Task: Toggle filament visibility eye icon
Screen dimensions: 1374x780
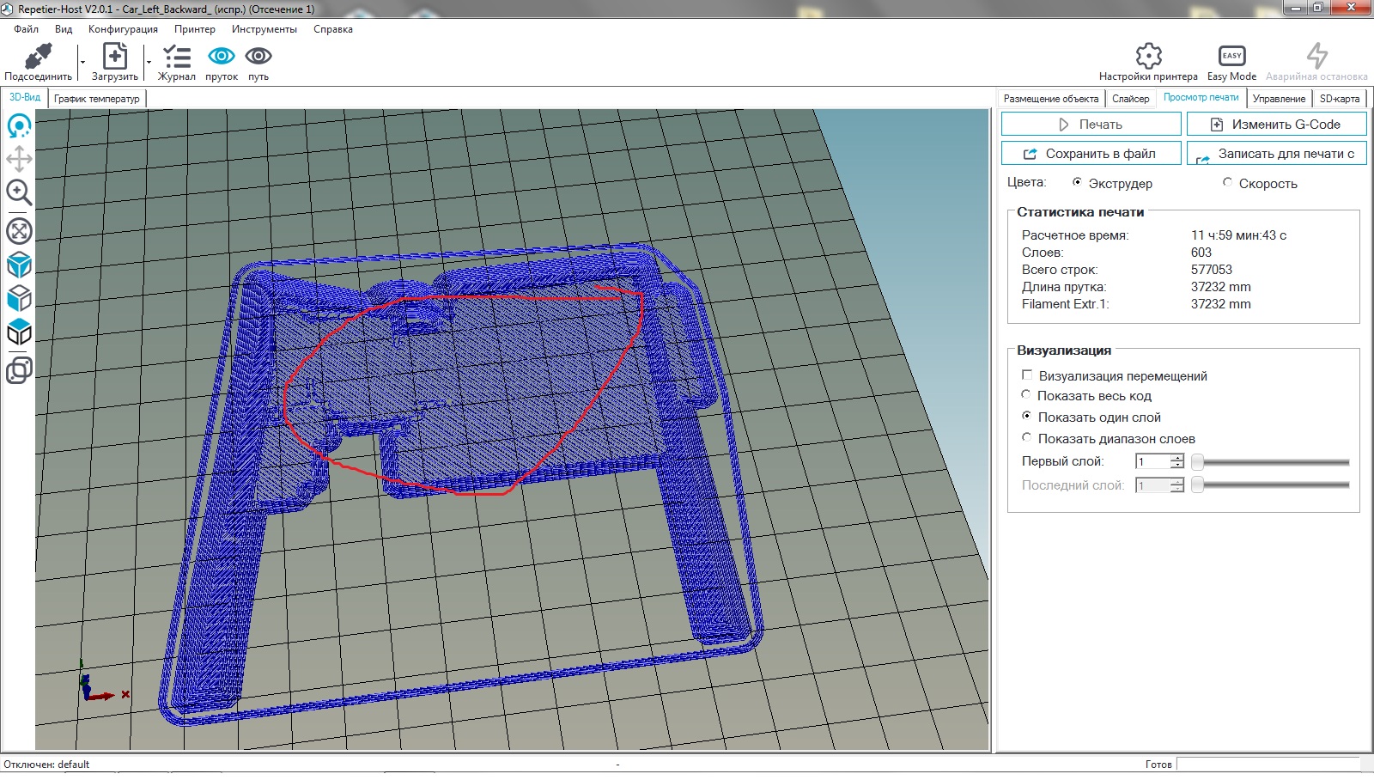Action: (222, 57)
